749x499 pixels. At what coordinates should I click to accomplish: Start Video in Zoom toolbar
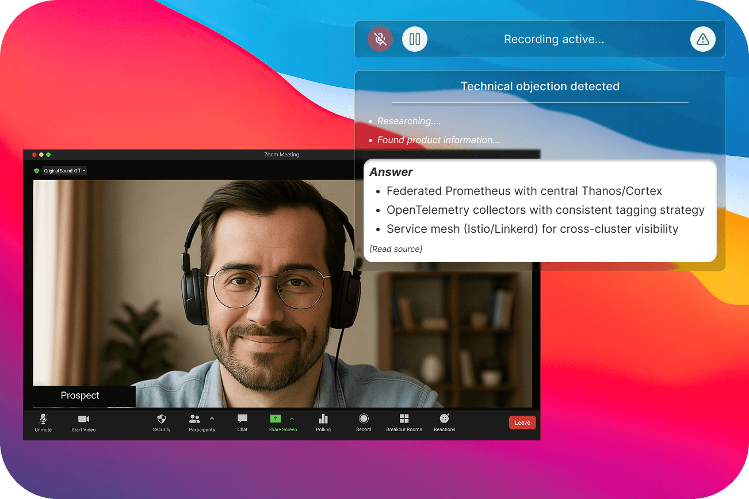pyautogui.click(x=83, y=423)
